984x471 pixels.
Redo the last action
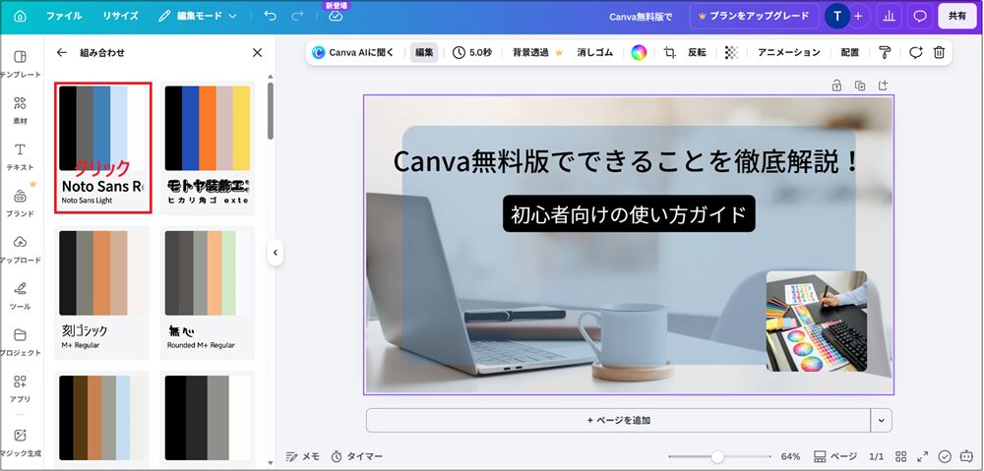click(x=297, y=17)
